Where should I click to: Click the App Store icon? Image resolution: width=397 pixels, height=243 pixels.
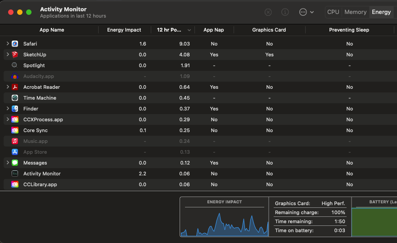coord(15,152)
